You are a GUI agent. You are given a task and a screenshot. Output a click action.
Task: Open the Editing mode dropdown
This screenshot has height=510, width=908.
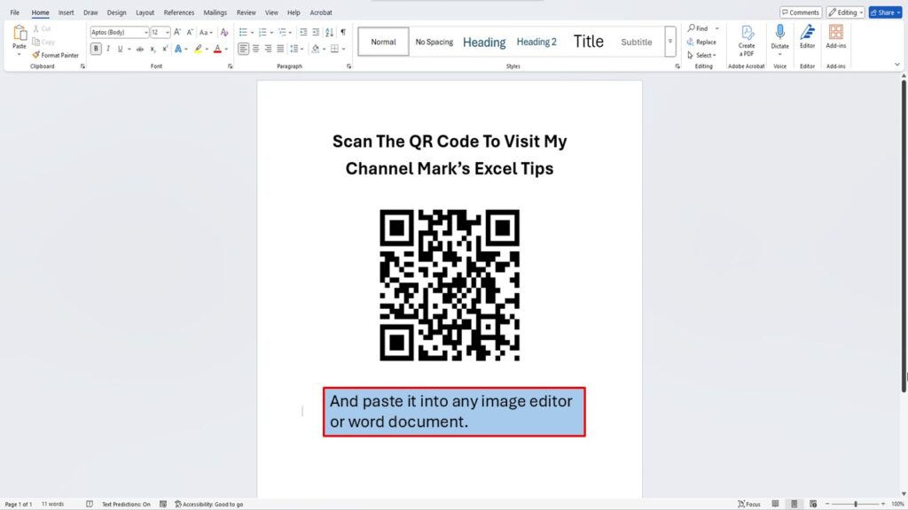point(845,12)
